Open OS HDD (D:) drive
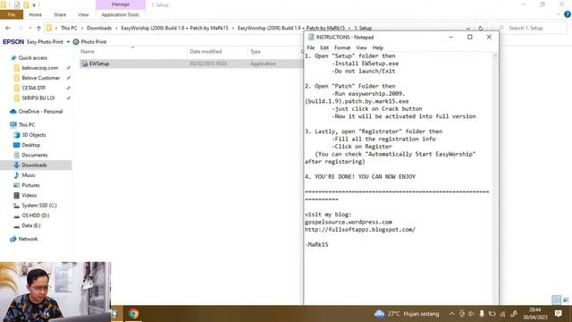 coord(36,216)
